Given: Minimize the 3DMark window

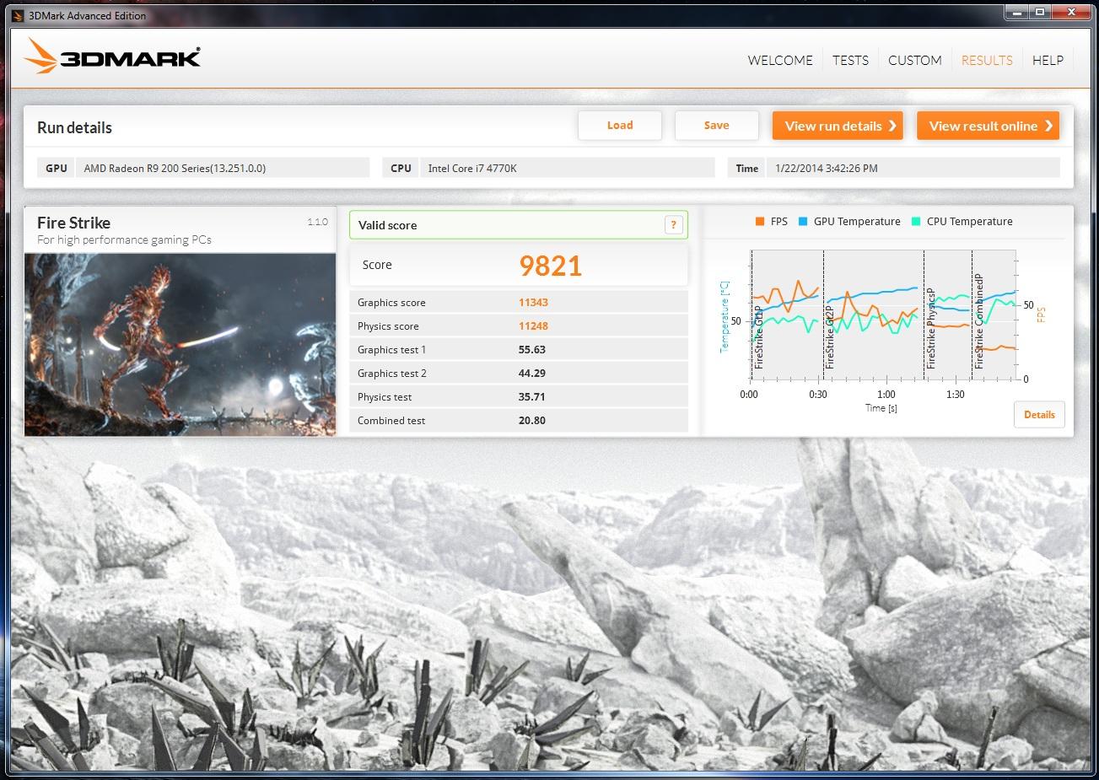Looking at the screenshot, I should (1017, 12).
